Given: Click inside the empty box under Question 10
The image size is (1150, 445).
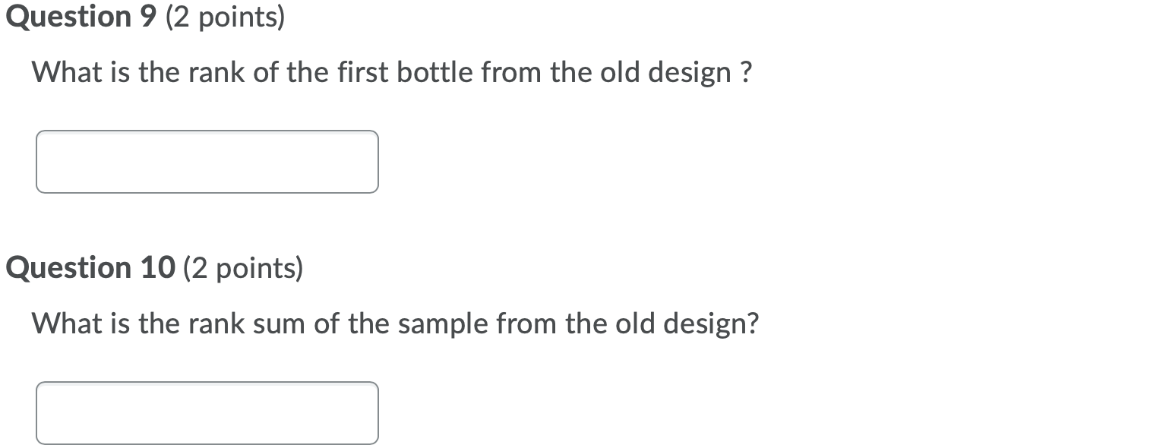Looking at the screenshot, I should (x=207, y=412).
